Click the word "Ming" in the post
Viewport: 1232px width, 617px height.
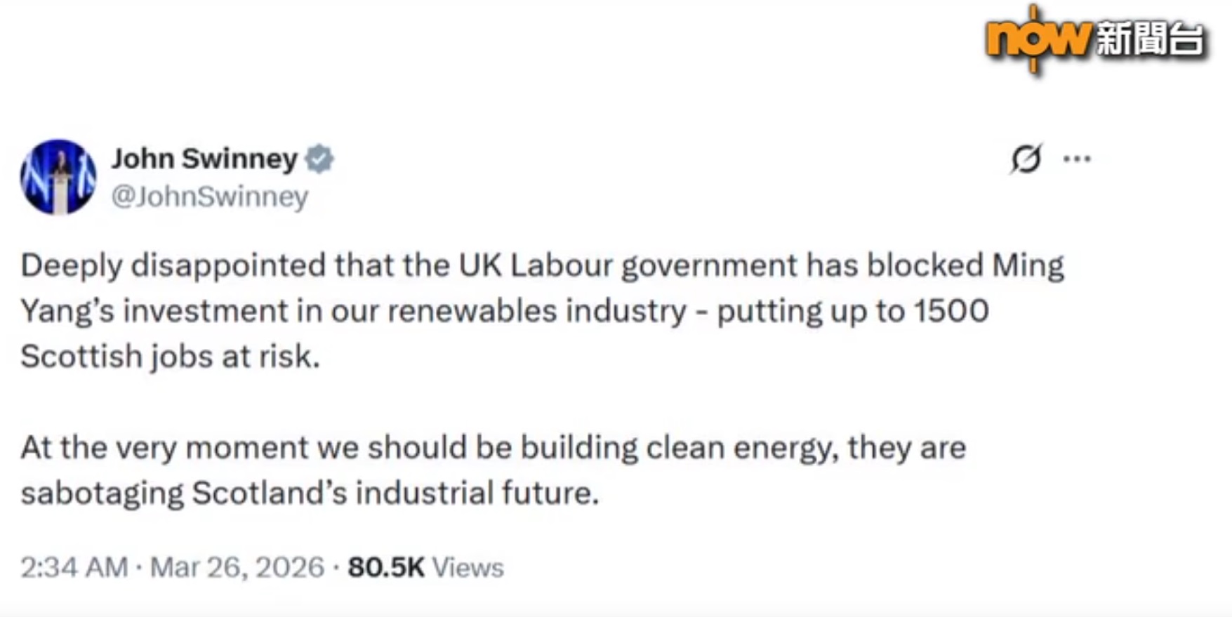pos(1028,265)
